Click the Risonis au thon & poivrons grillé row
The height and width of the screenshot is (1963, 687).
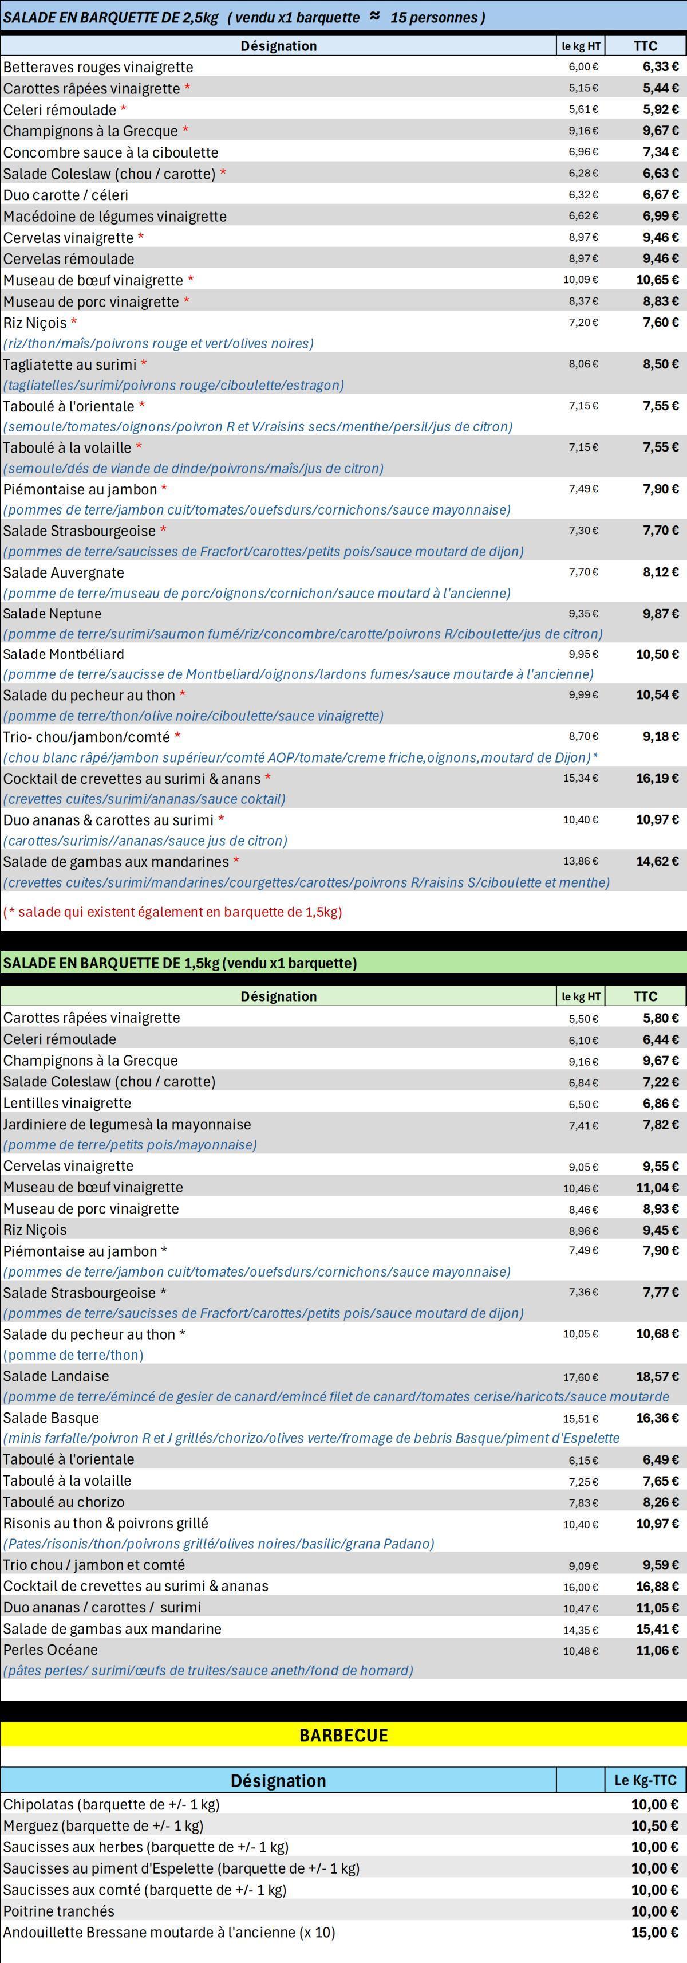(x=343, y=1533)
